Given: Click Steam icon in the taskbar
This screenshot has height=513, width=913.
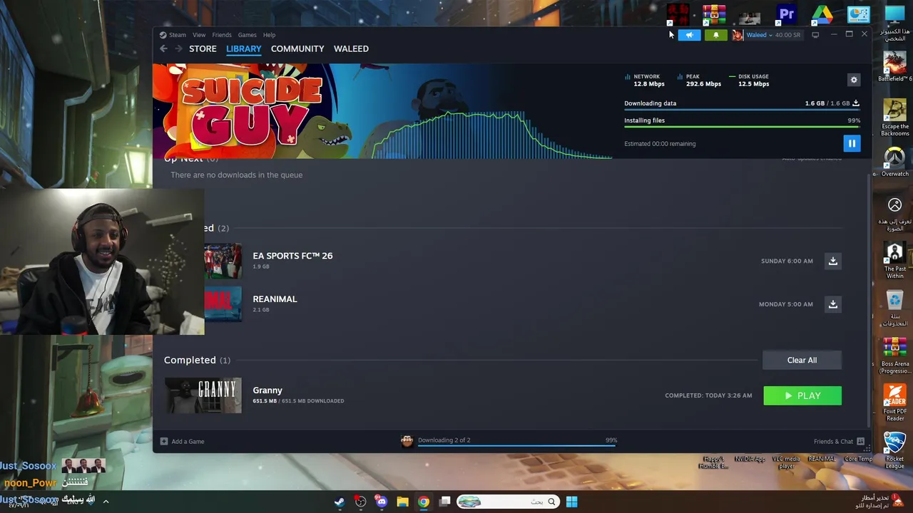Looking at the screenshot, I should [340, 502].
